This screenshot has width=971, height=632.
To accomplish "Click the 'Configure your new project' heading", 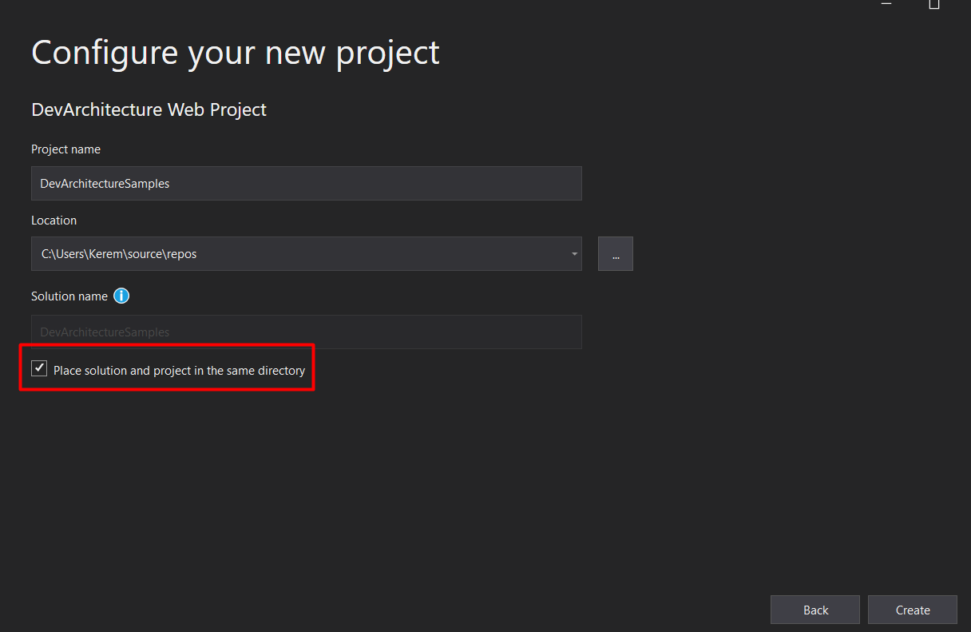I will tap(236, 53).
